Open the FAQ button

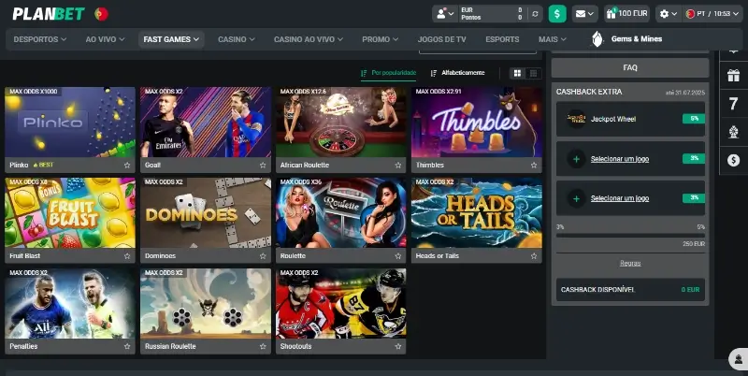[x=629, y=68]
